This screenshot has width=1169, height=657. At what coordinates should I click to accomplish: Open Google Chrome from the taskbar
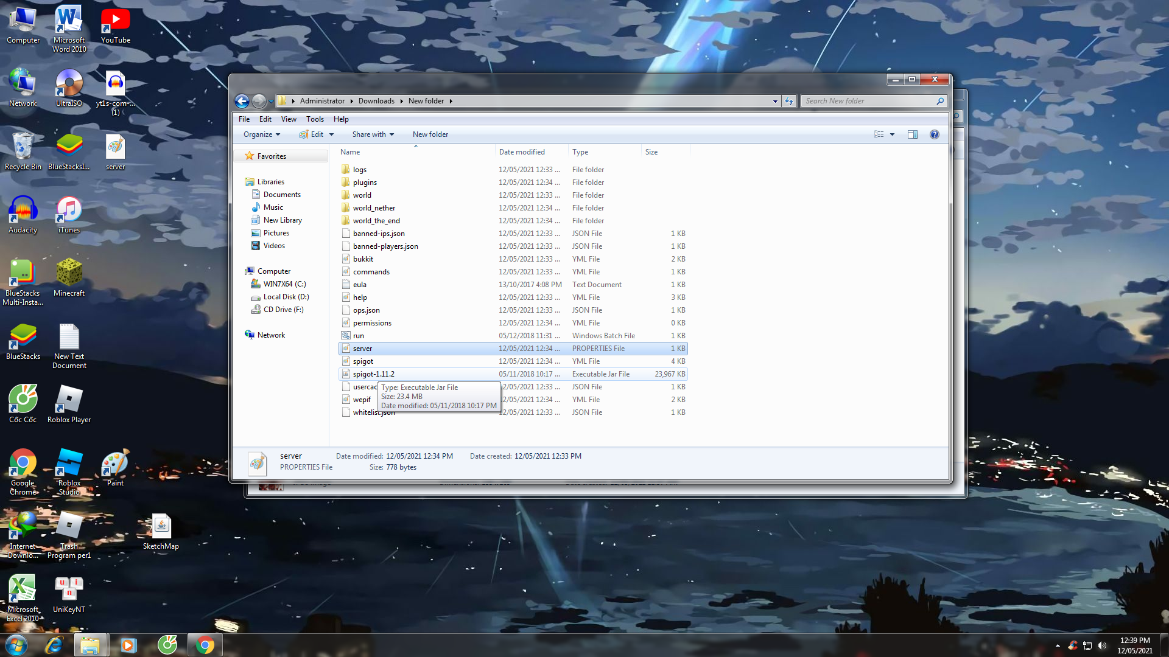205,645
